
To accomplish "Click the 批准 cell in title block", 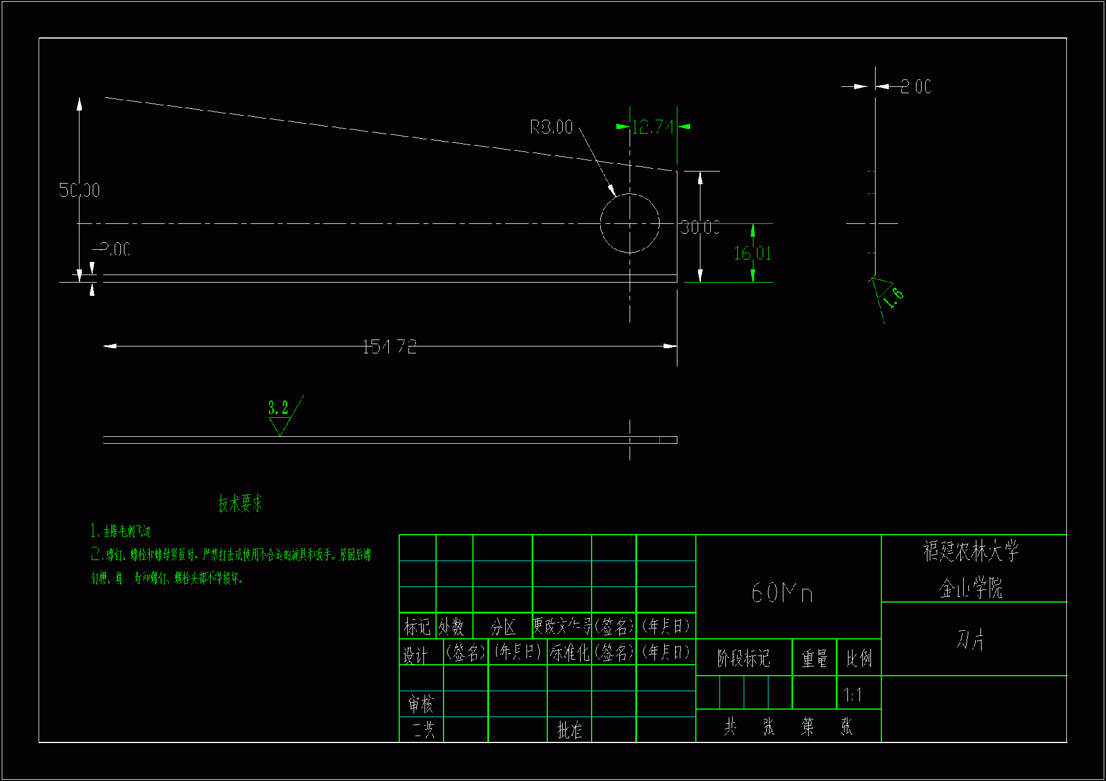I will tap(569, 730).
